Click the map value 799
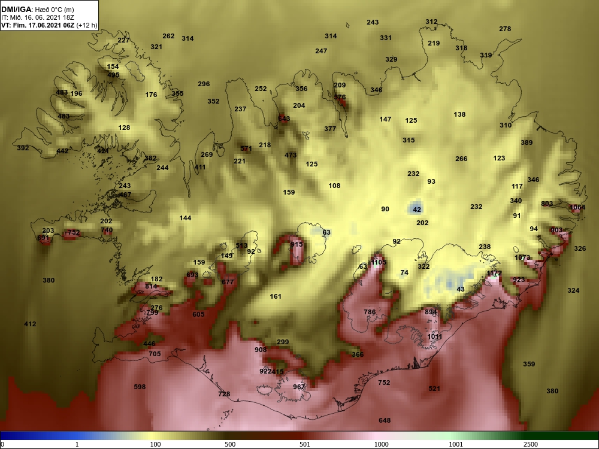This screenshot has width=599, height=449. [152, 313]
